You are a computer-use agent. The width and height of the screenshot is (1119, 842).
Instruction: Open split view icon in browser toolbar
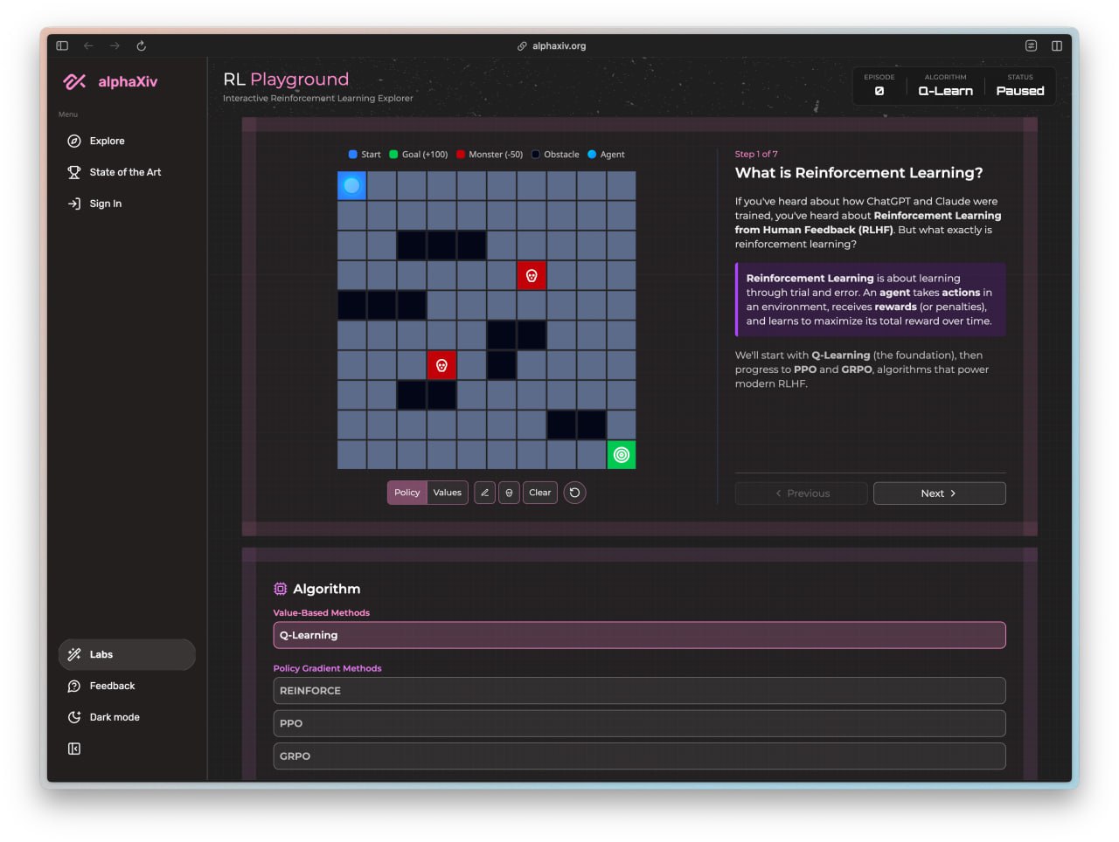point(1056,46)
